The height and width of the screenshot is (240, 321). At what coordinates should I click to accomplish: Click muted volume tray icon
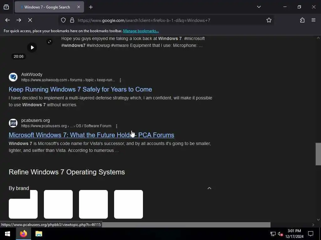coord(280,234)
